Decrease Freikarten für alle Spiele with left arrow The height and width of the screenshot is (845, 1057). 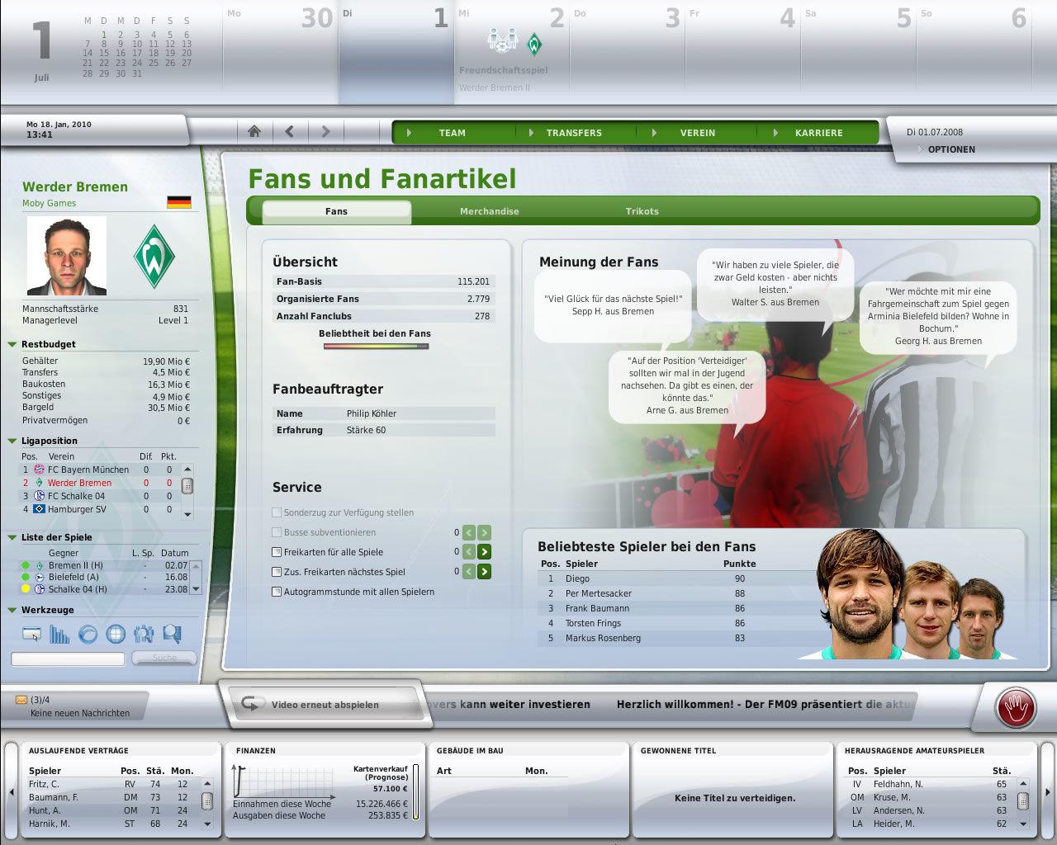(x=468, y=552)
